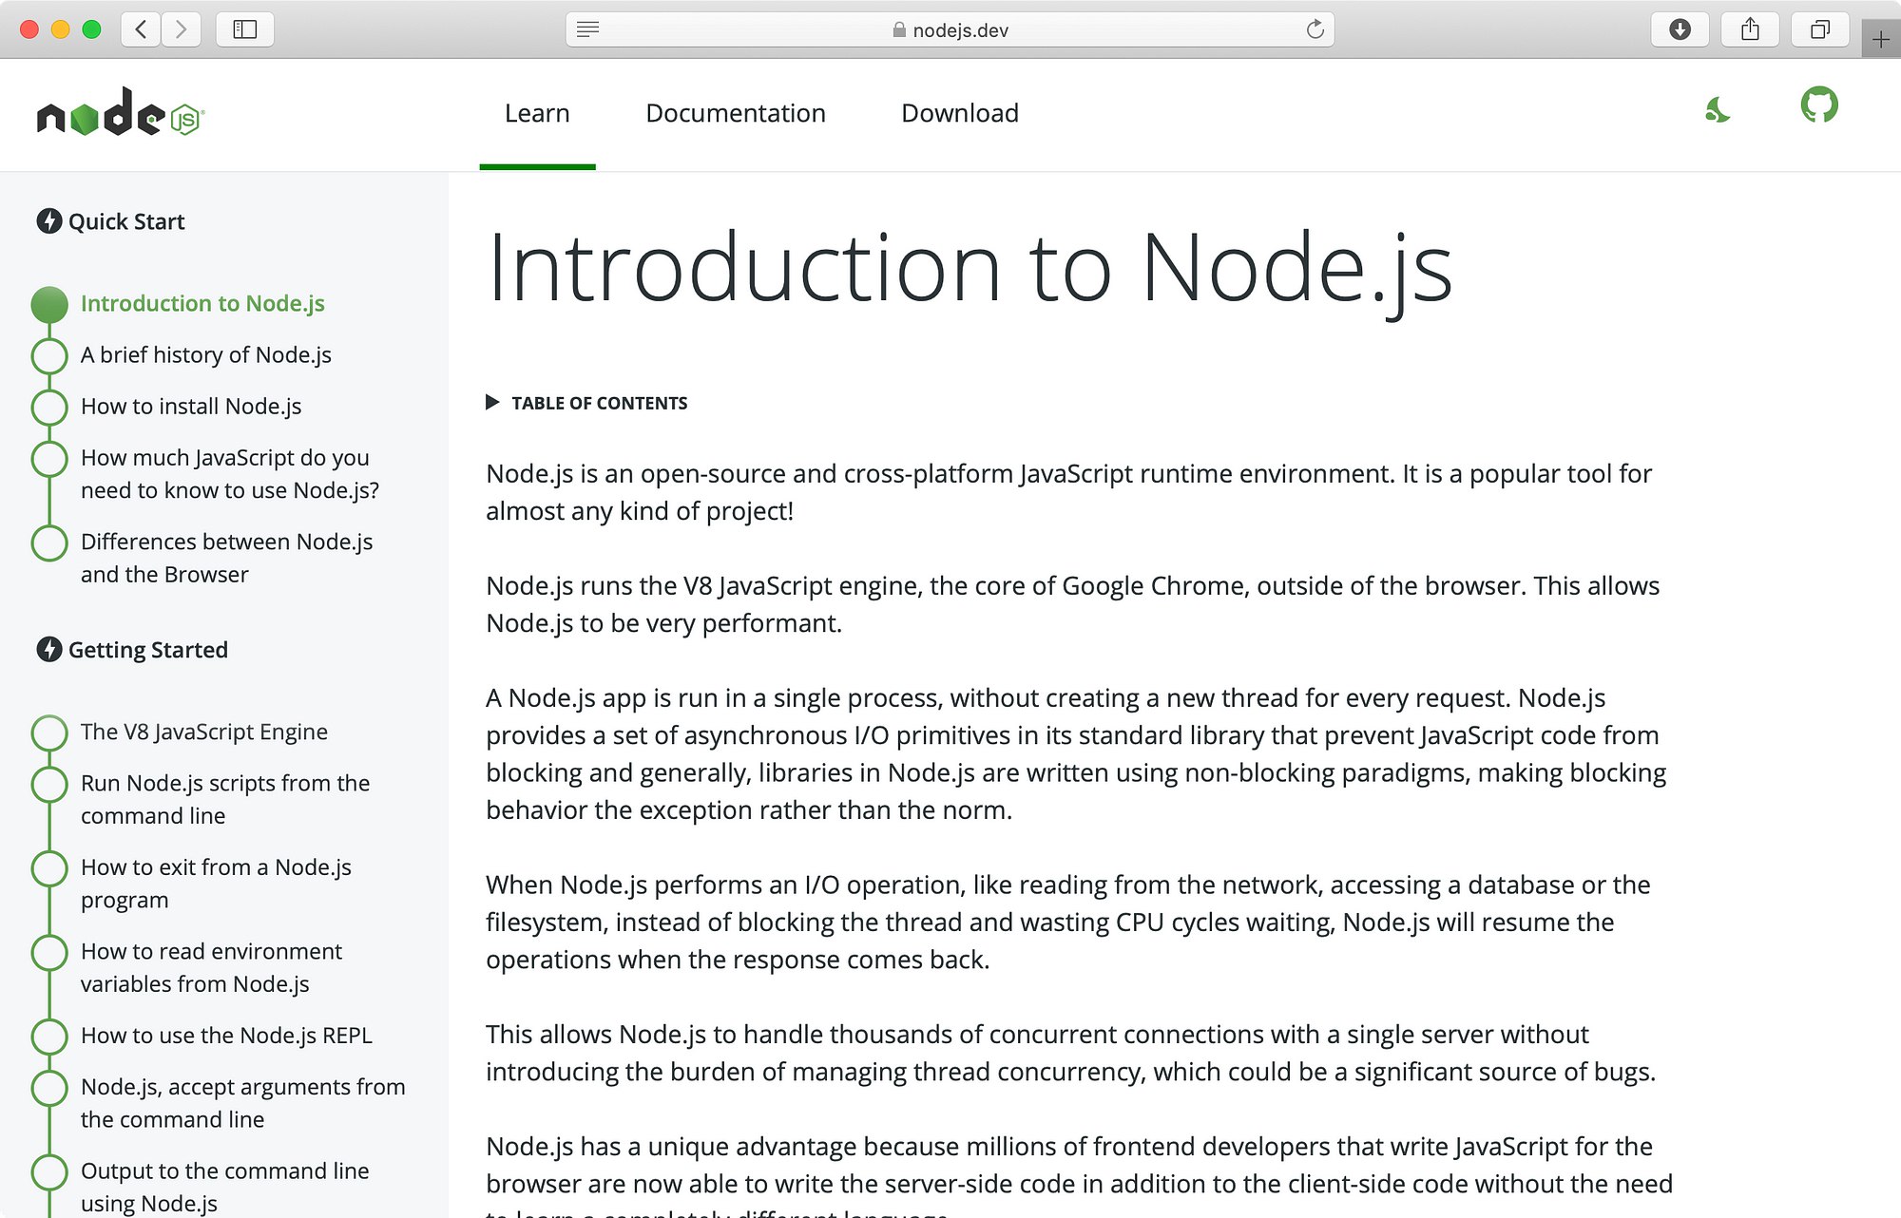Viewport: 1901px width, 1218px height.
Task: Expand the Table of Contents
Action: [x=586, y=403]
